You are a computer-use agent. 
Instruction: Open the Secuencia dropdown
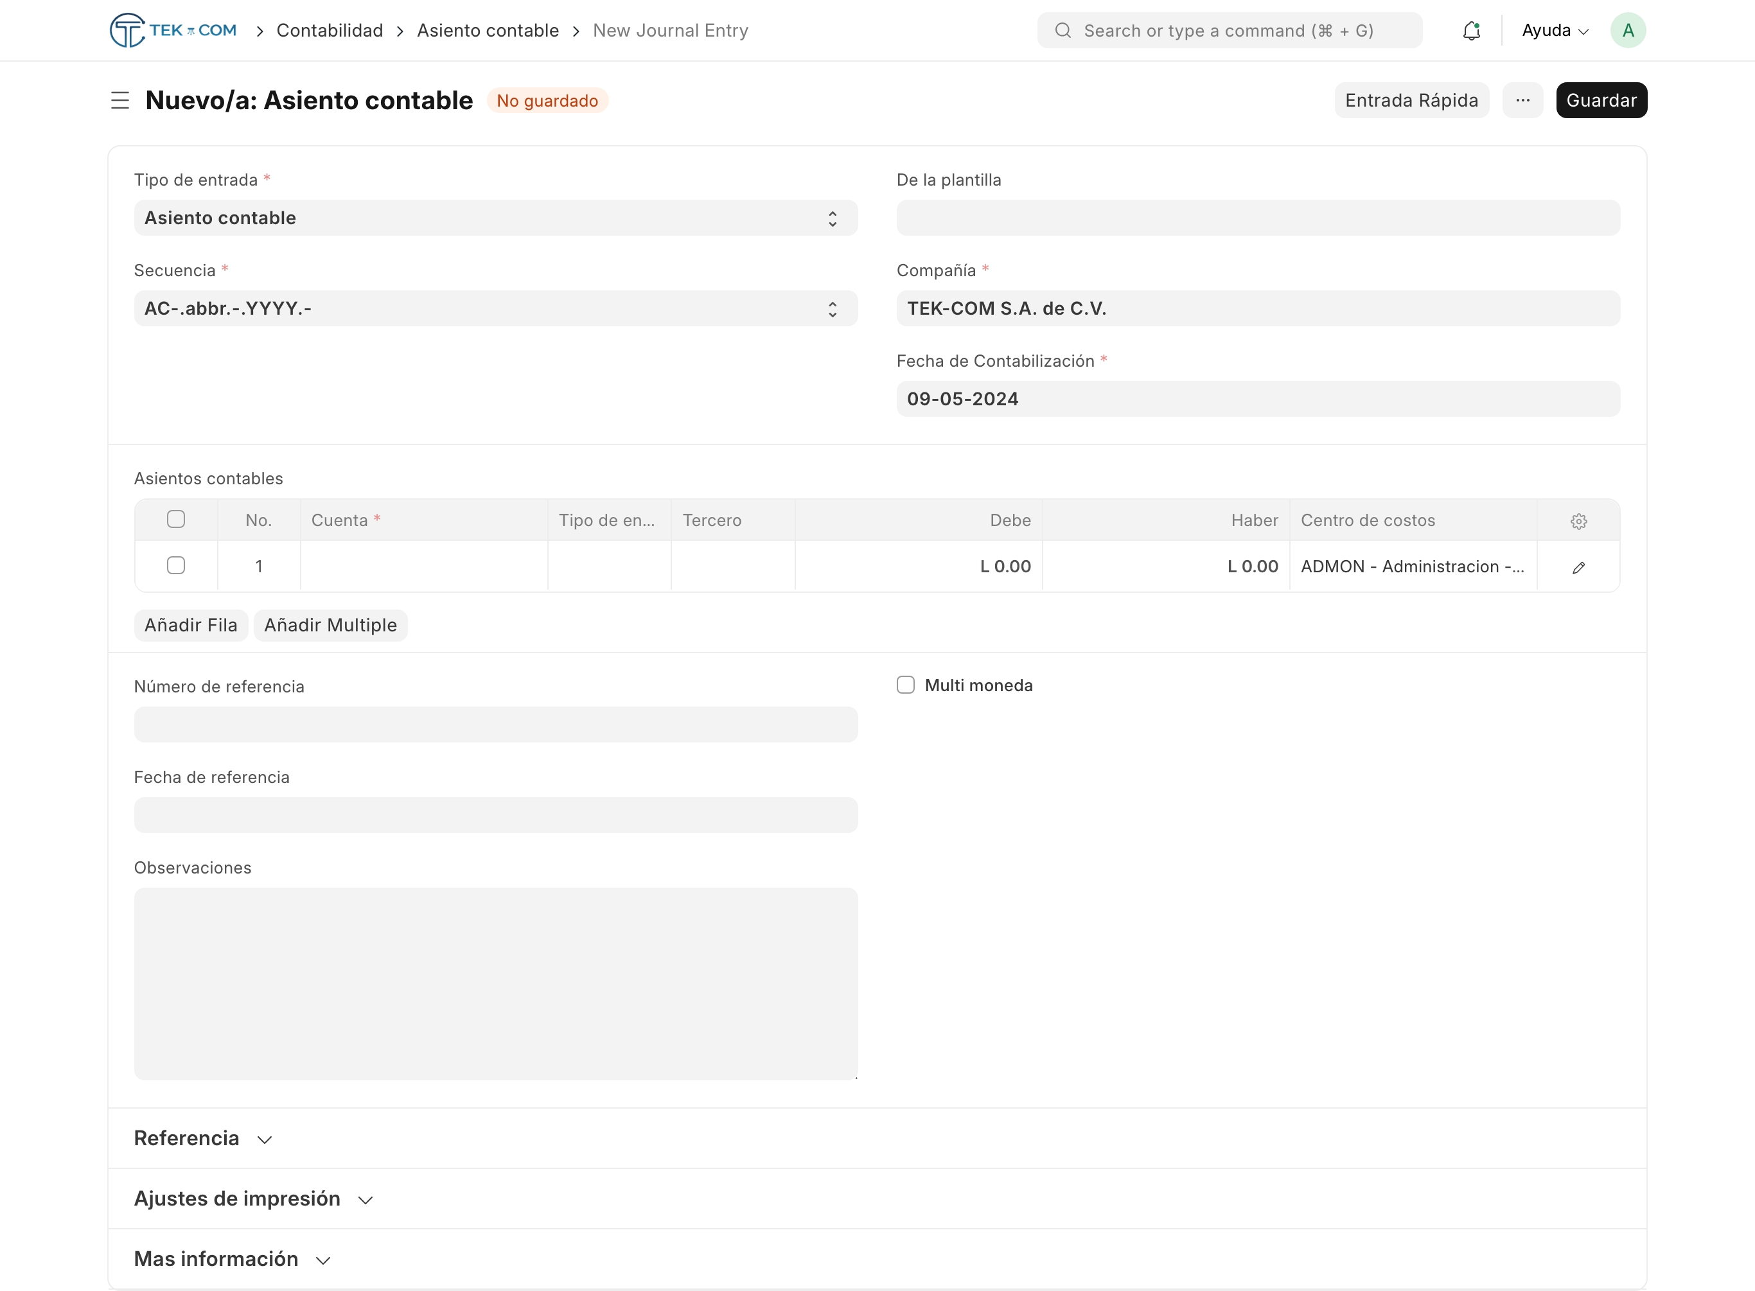tap(495, 309)
